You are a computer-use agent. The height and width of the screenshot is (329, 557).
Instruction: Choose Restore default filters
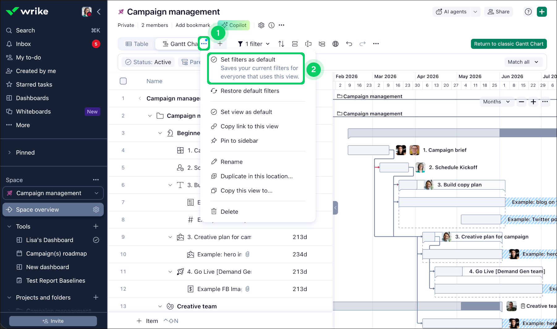[x=258, y=91]
